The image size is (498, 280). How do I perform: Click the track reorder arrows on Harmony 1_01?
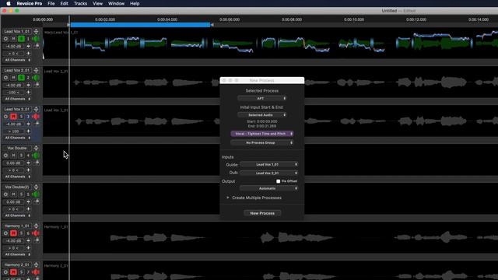pyautogui.click(x=36, y=226)
